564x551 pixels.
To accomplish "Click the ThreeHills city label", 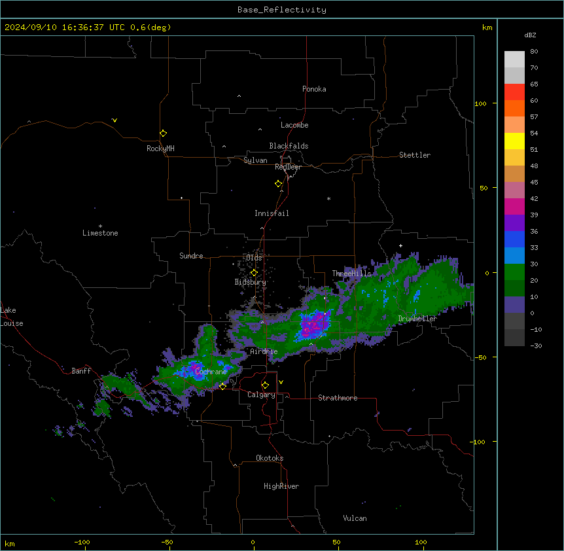I will (351, 274).
